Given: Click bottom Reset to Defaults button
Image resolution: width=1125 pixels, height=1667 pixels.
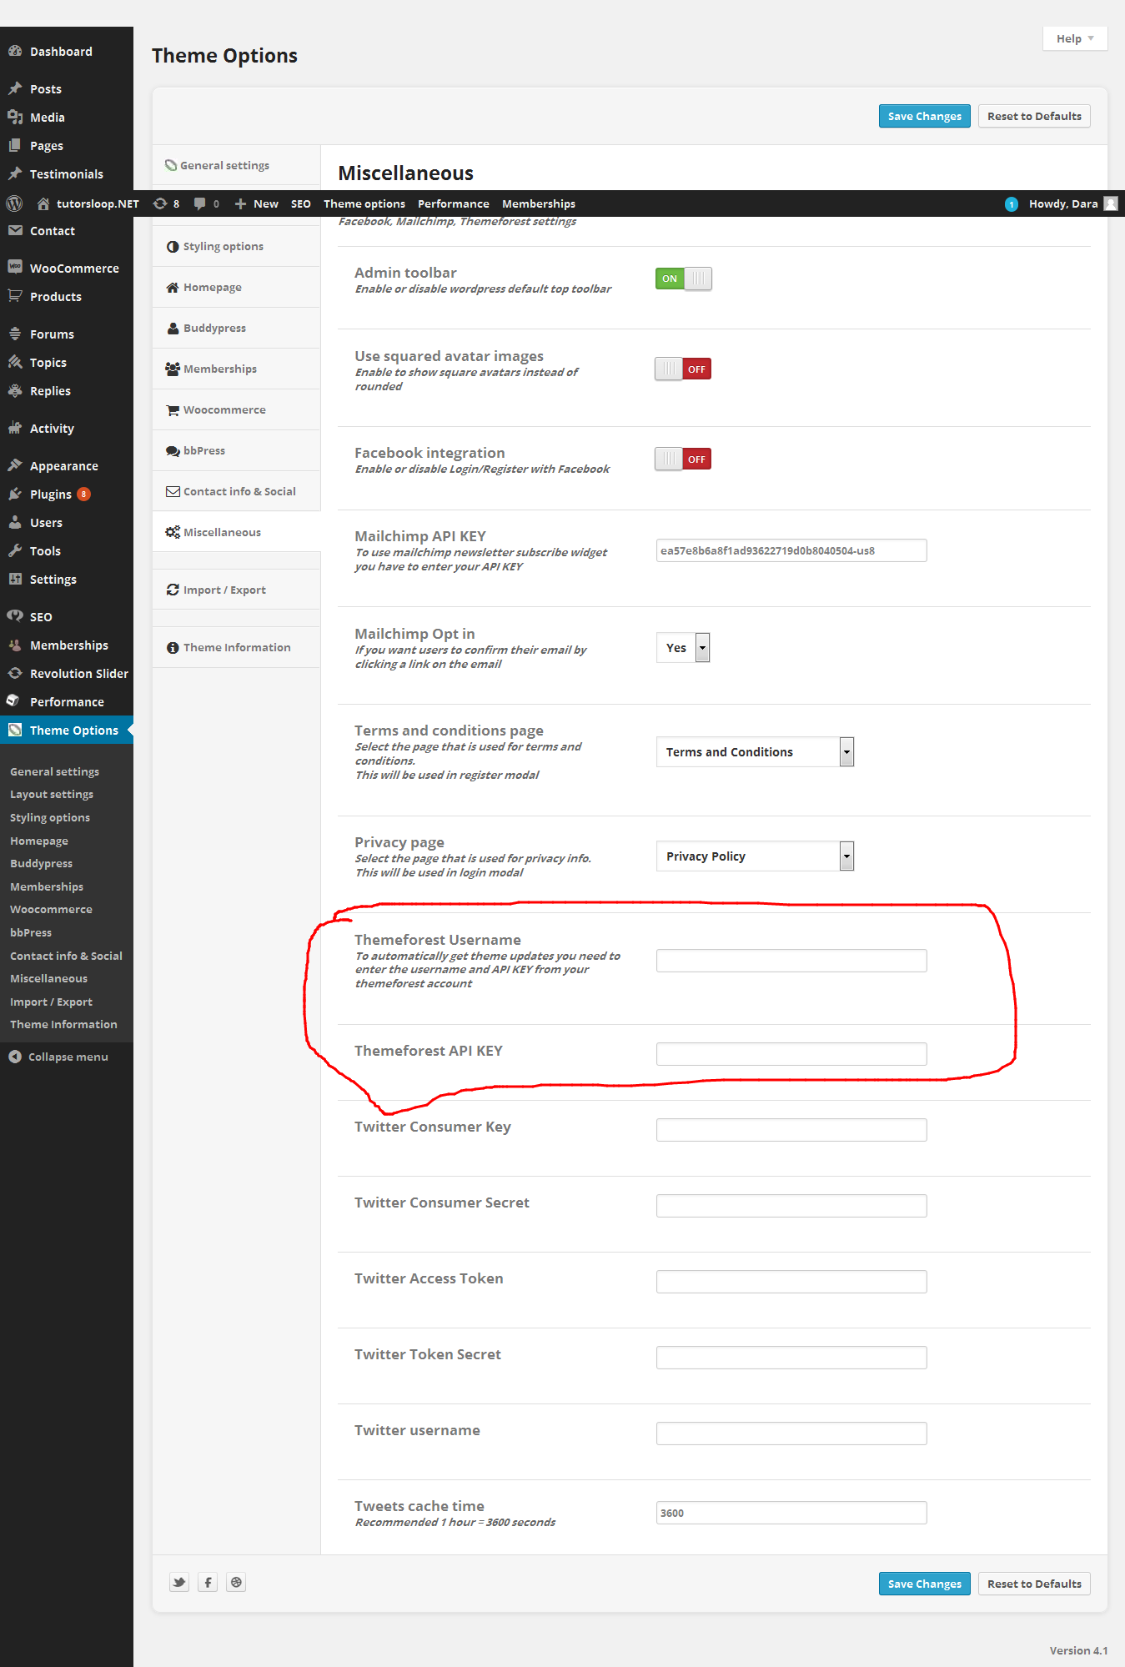Looking at the screenshot, I should click(x=1034, y=1584).
